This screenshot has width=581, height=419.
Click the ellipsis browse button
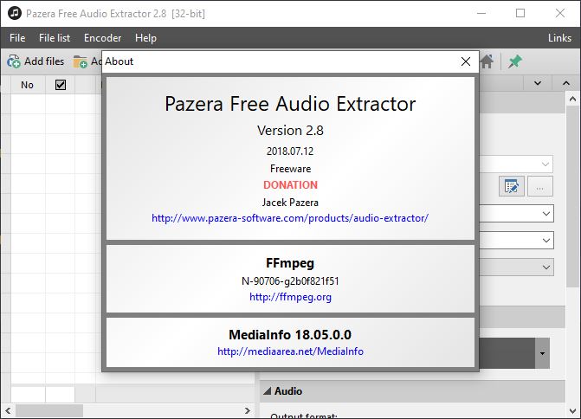click(x=539, y=186)
